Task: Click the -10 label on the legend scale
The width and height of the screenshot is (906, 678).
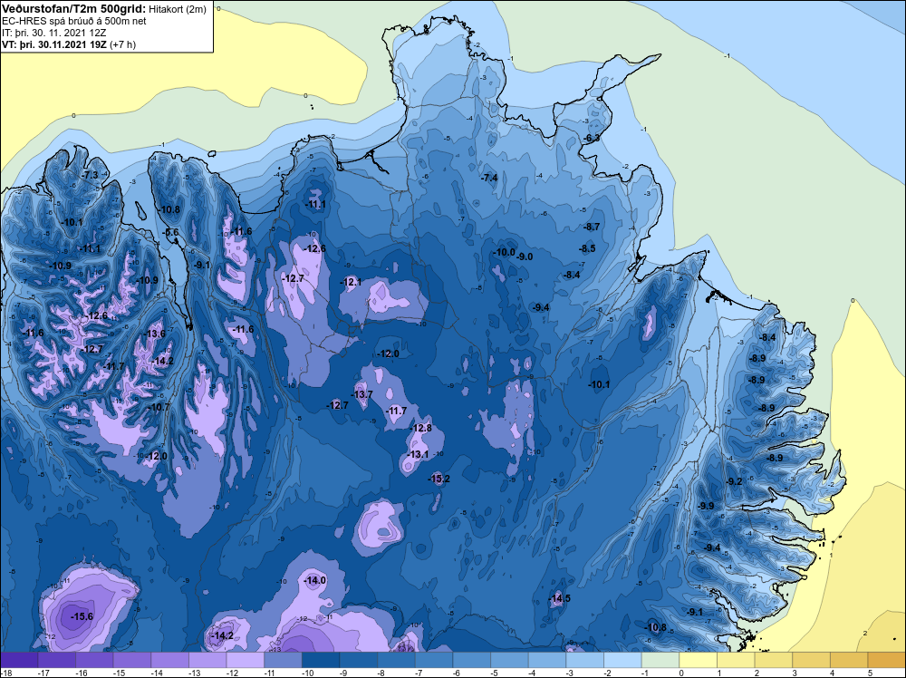Action: point(309,673)
